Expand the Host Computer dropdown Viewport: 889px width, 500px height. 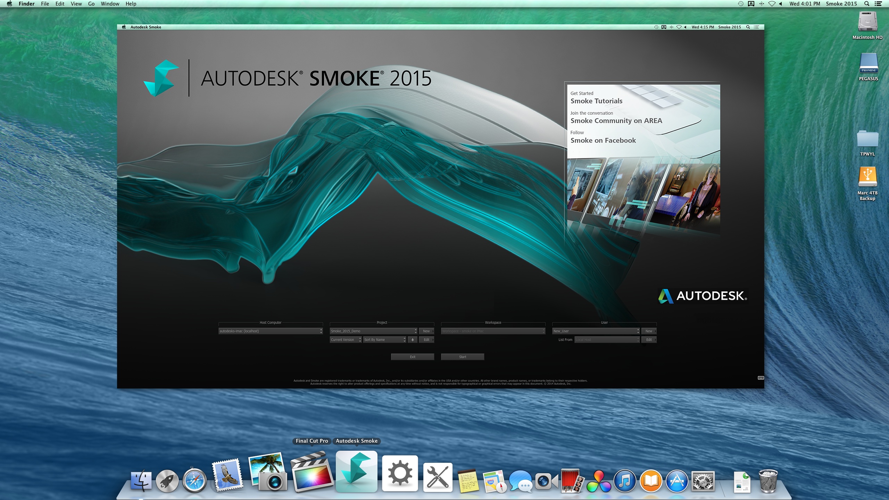click(321, 331)
